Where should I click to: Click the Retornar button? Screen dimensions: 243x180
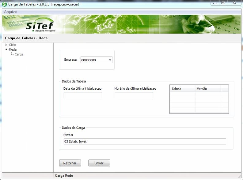tap(70, 163)
